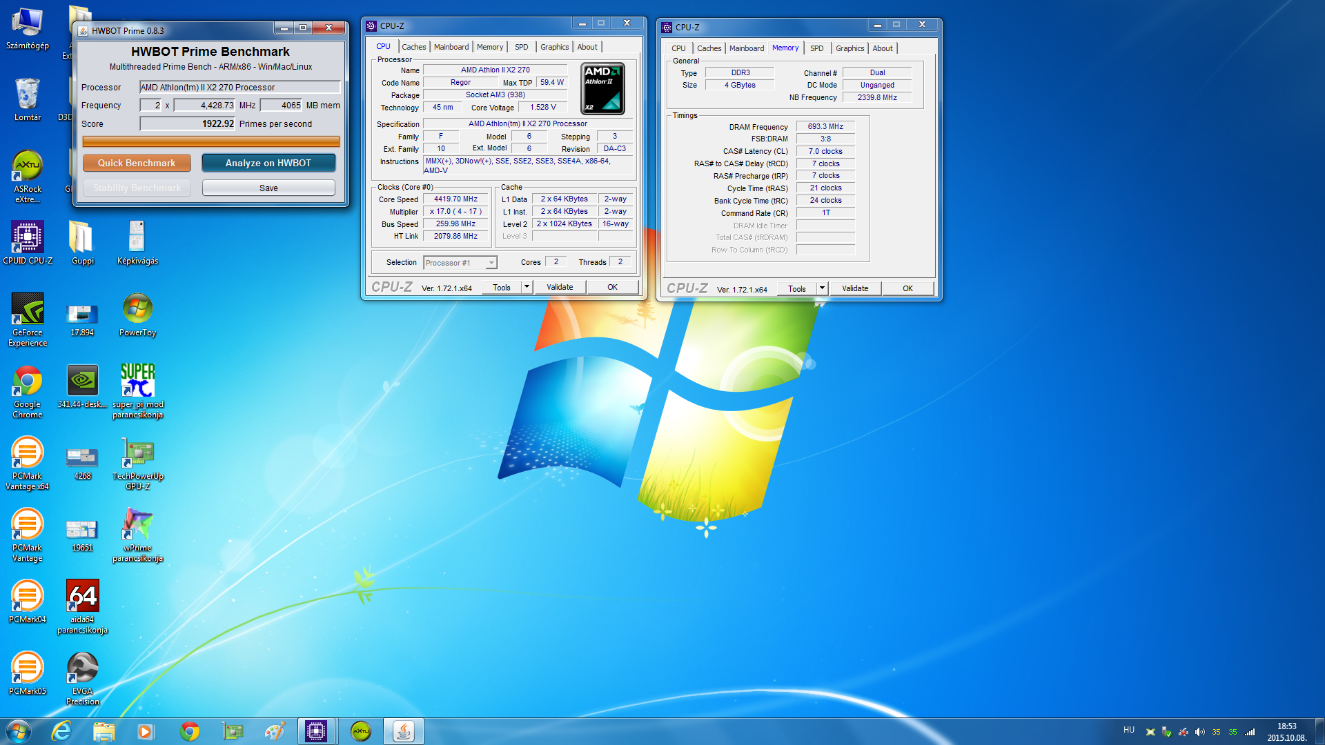This screenshot has width=1325, height=745.
Task: Open PCMark05 desktop shortcut
Action: 27,673
